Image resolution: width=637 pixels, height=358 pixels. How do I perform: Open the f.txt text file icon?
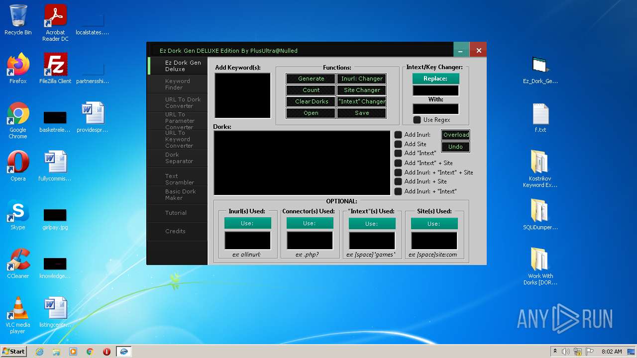tap(540, 117)
